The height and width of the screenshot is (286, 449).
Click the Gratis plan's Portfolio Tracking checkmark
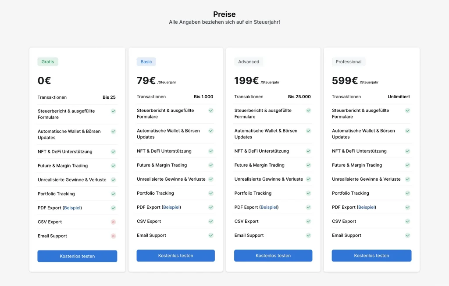pyautogui.click(x=113, y=194)
